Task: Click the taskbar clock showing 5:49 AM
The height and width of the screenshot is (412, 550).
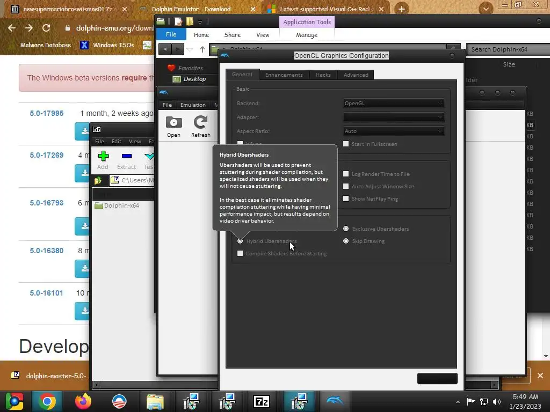Action: (x=525, y=401)
